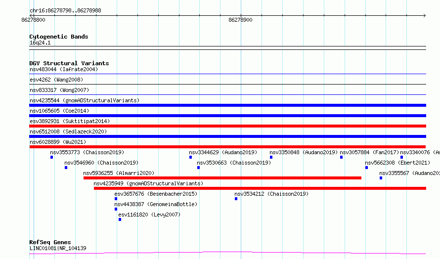Viewport: 440px width, 259px height.
Task: Click blue bar under nsv6512008
Action: point(227,136)
